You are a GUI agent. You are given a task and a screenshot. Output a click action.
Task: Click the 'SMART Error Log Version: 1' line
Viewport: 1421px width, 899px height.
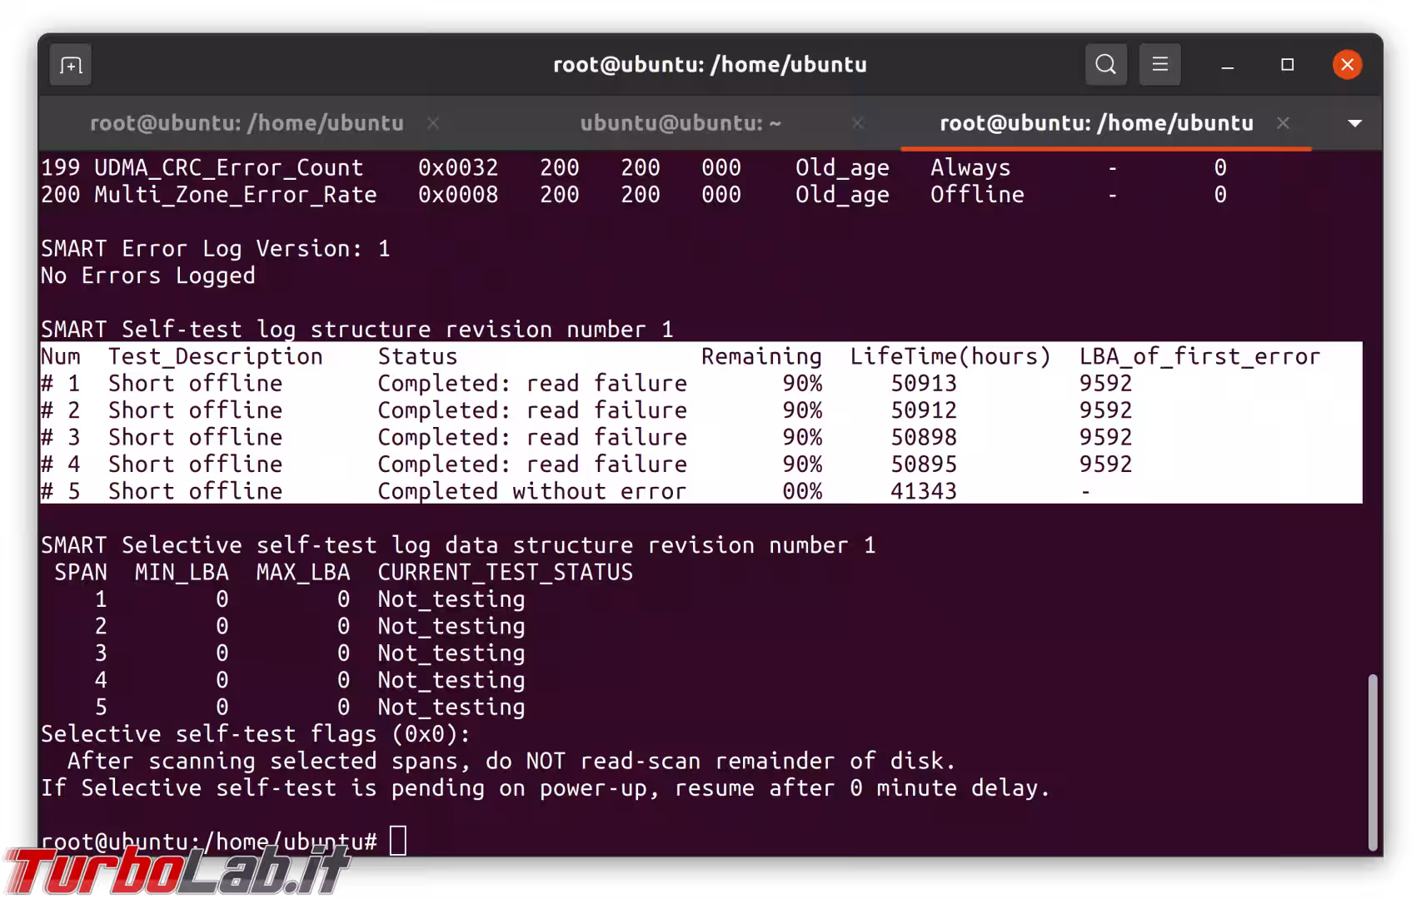216,249
